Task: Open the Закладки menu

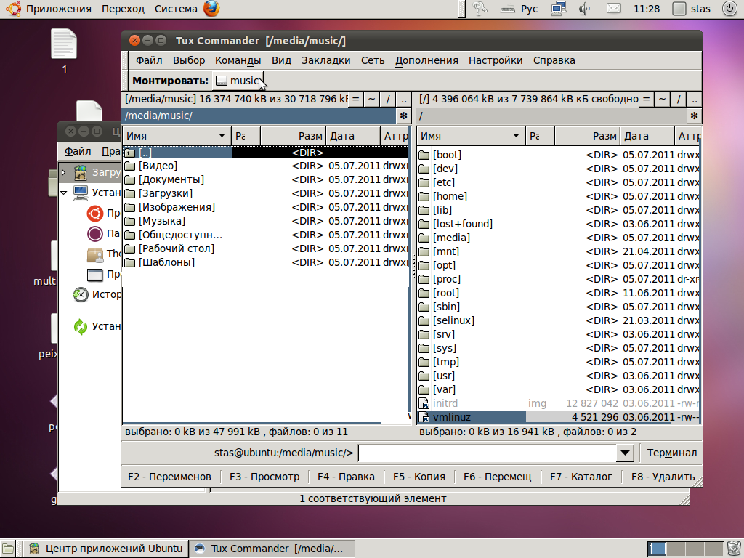Action: coord(326,61)
